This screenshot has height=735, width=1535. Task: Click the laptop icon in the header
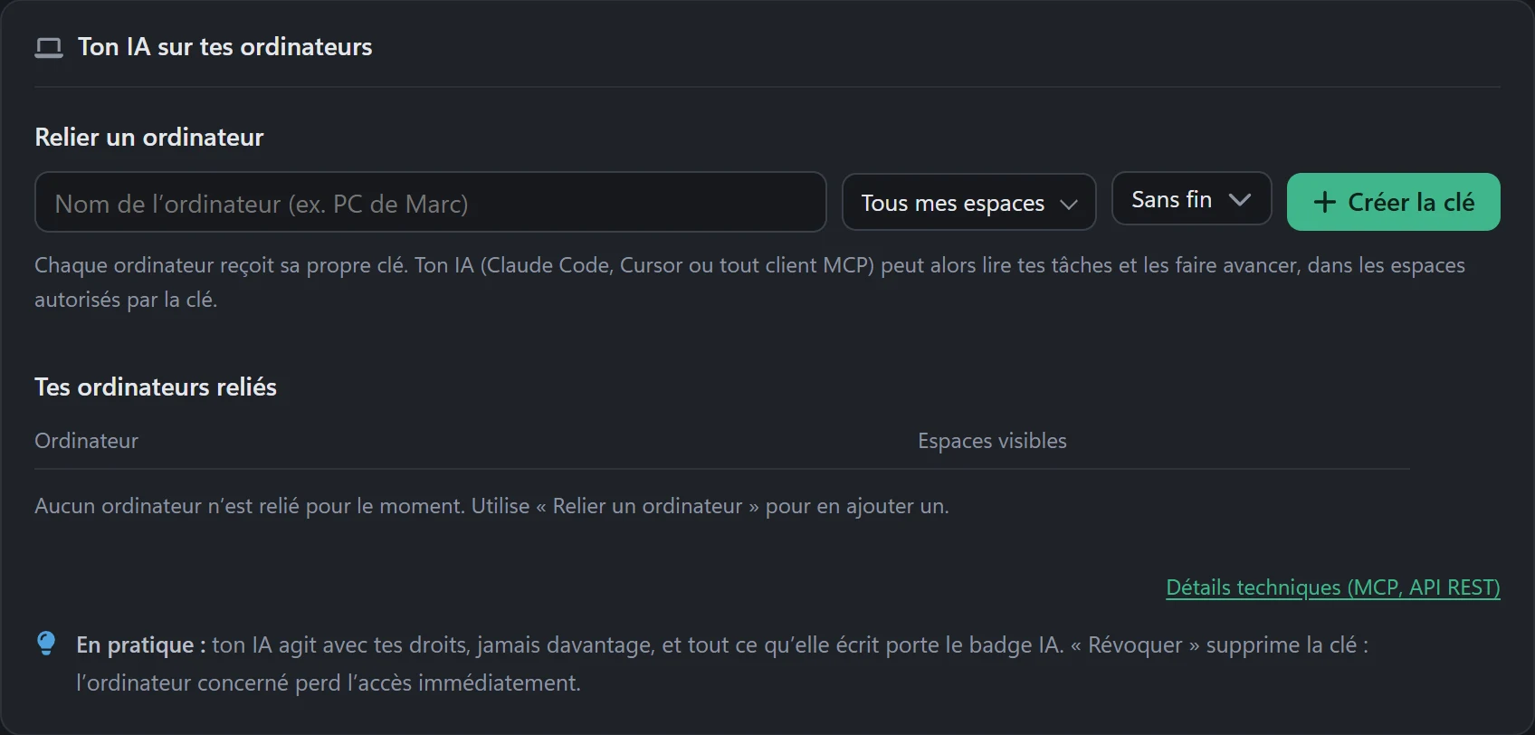(x=49, y=48)
